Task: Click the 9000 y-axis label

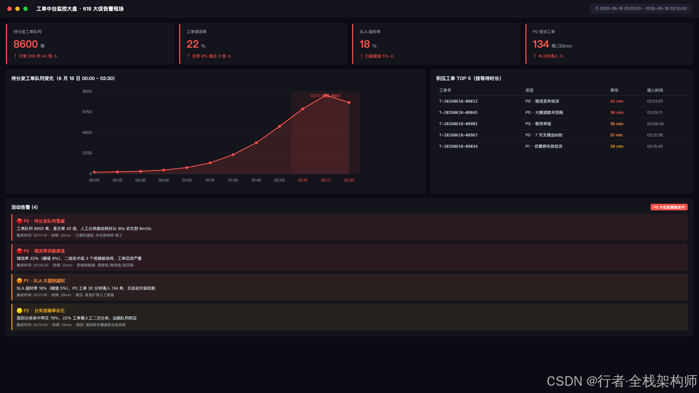Action: pos(87,92)
